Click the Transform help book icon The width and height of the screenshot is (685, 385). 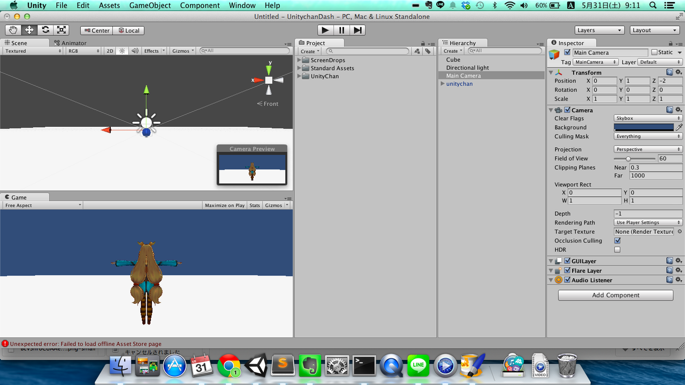pyautogui.click(x=669, y=72)
